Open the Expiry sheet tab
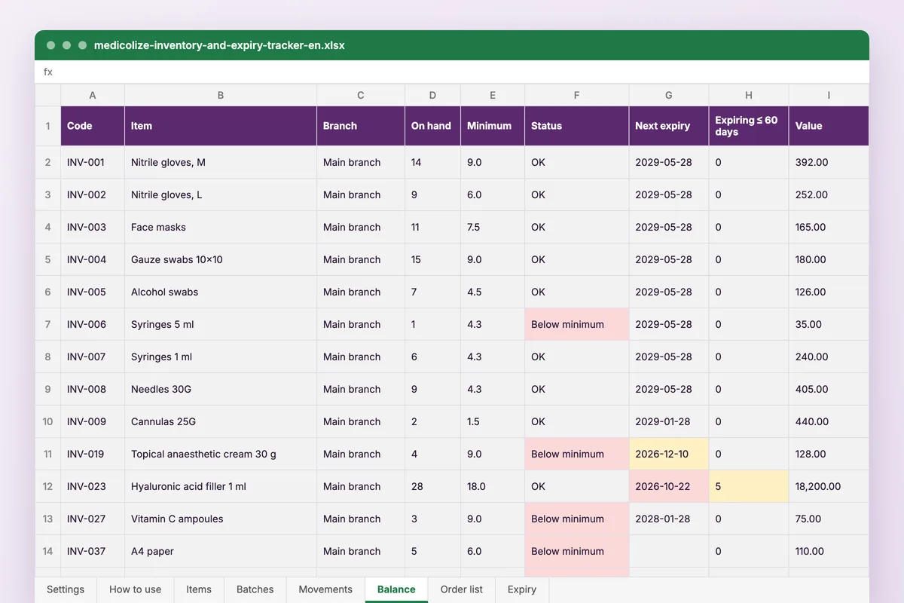The width and height of the screenshot is (904, 603). click(x=522, y=589)
